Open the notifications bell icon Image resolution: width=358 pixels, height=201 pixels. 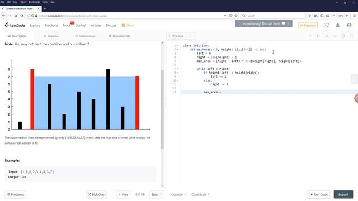click(x=338, y=25)
